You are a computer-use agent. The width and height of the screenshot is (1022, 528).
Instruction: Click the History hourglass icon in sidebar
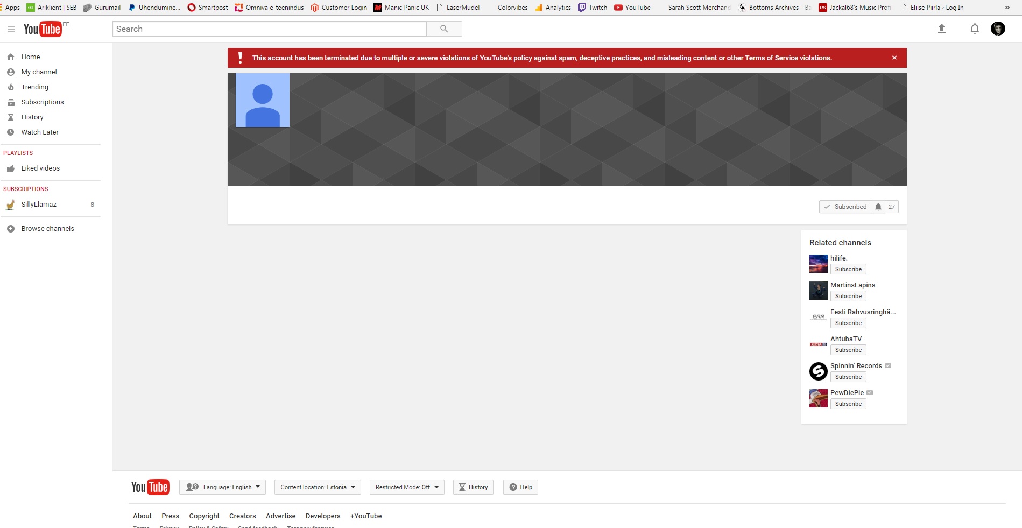click(x=11, y=117)
